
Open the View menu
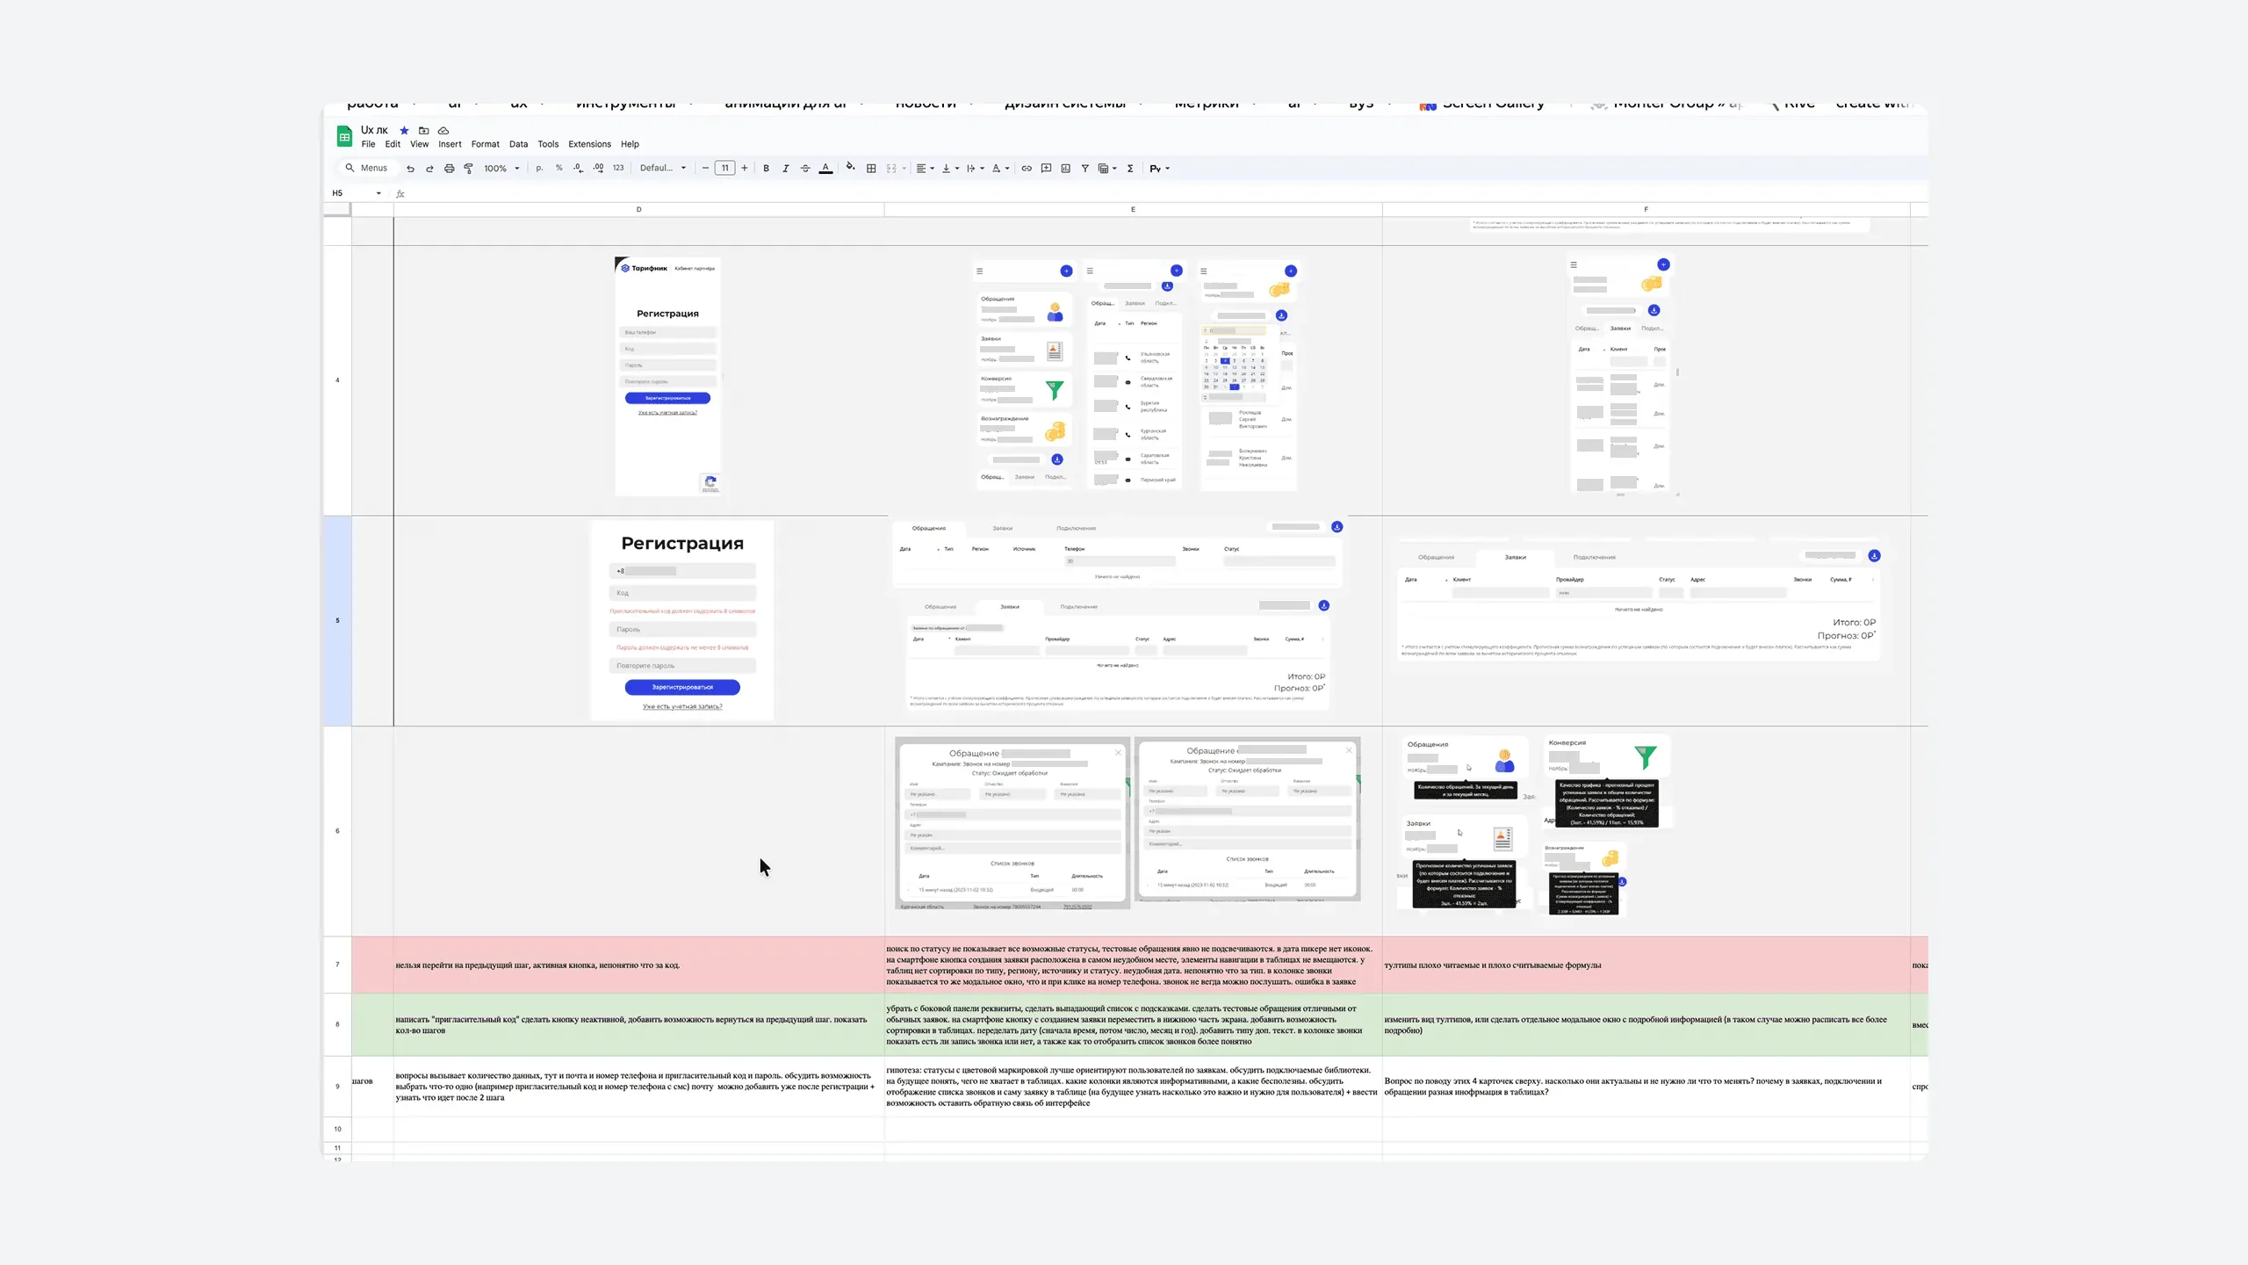419,144
